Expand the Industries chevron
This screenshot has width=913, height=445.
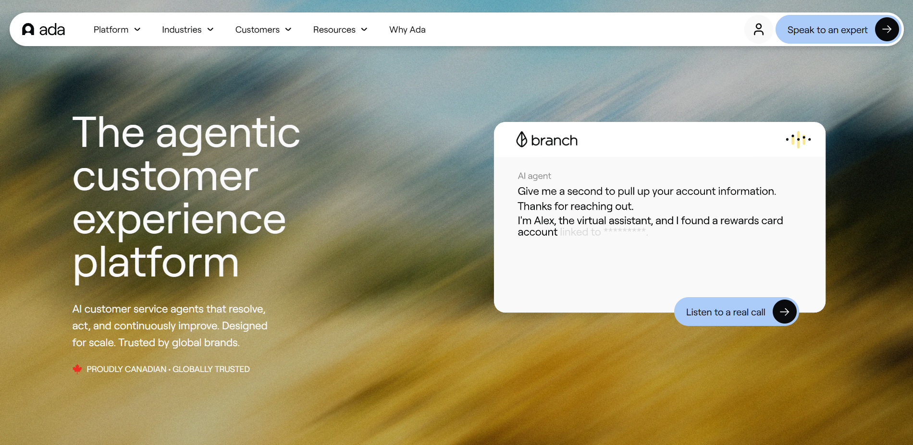click(x=210, y=29)
